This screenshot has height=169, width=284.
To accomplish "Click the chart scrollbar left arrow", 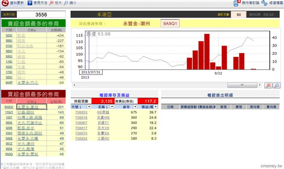I will pos(74,85).
